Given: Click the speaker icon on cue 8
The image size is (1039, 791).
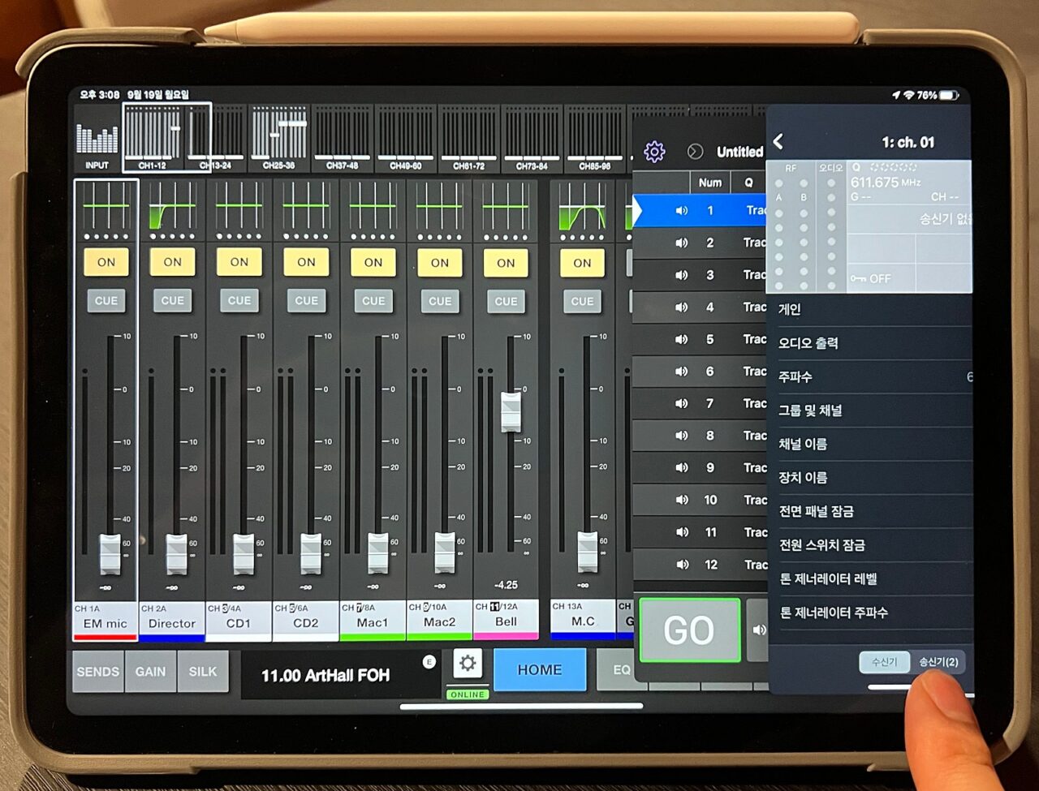Looking at the screenshot, I should 682,436.
